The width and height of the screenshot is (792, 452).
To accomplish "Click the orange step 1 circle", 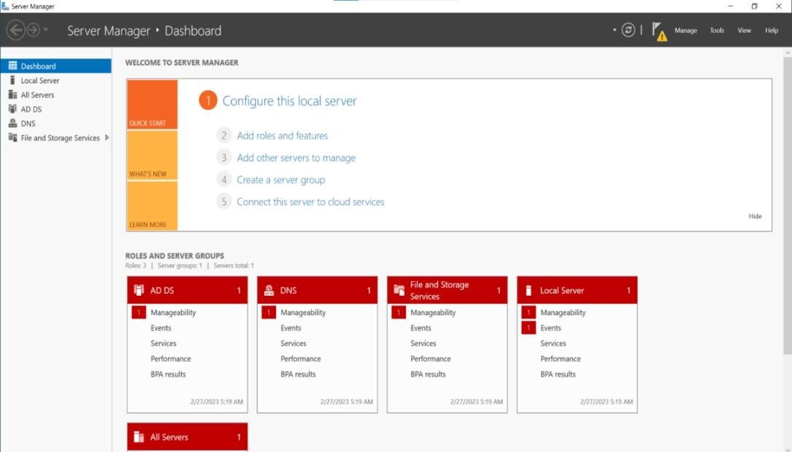I will point(207,101).
